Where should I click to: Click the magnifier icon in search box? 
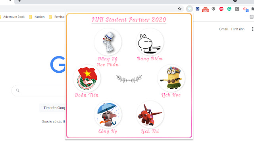17,90
